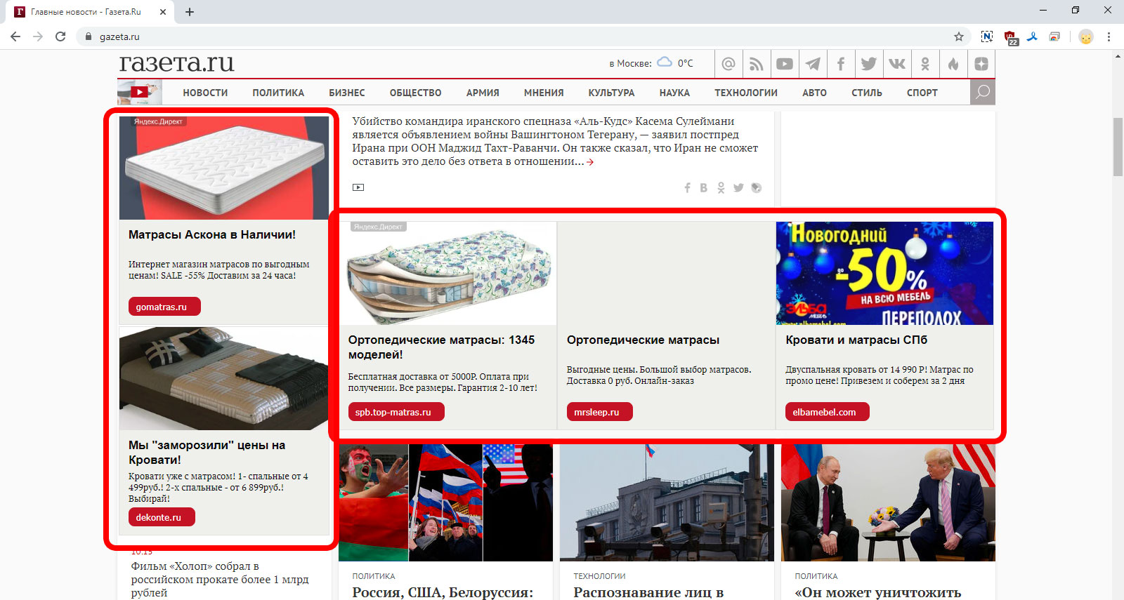1124x600 pixels.
Task: Click the last share icon after Twitter
Action: (756, 187)
